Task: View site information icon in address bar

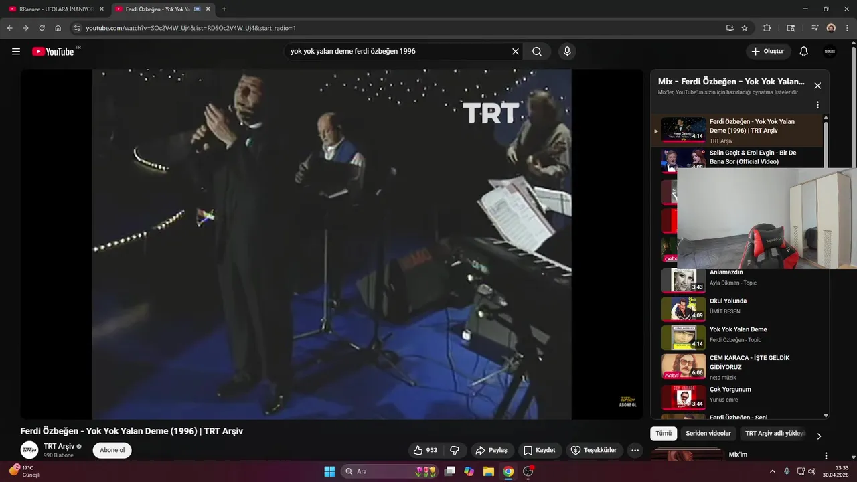Action: pos(77,28)
